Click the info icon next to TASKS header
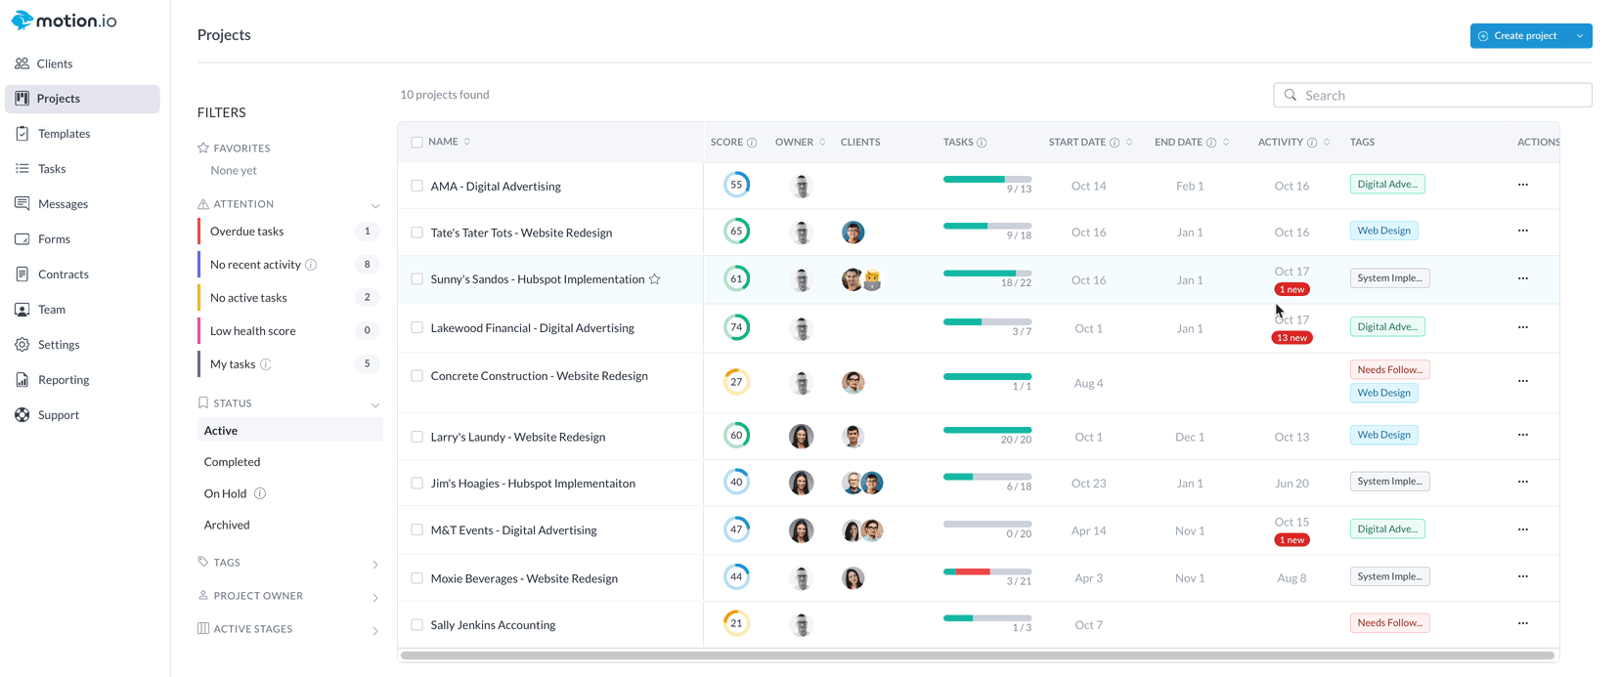 click(x=982, y=143)
